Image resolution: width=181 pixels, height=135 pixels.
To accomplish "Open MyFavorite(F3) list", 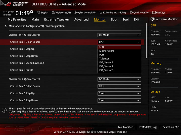I will (x=61, y=12).
